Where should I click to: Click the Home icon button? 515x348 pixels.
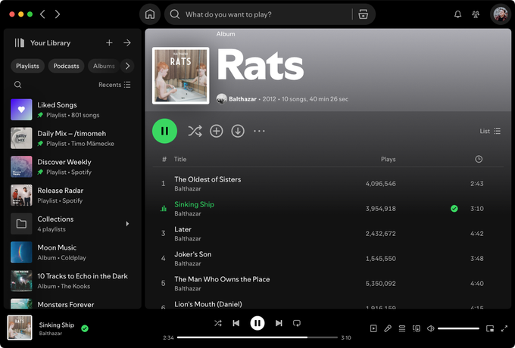[x=150, y=14]
